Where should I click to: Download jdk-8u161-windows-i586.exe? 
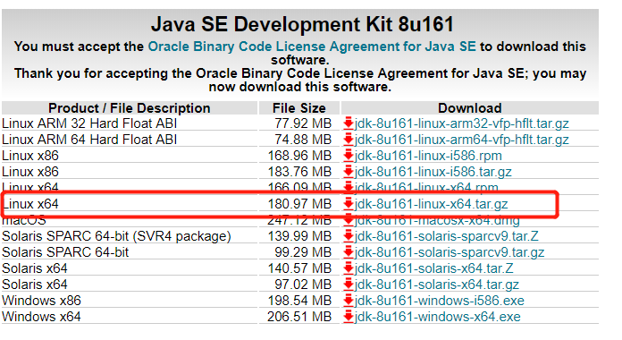pos(440,301)
